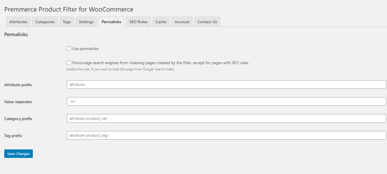Open the Attributes tab
The image size is (387, 174).
click(18, 22)
